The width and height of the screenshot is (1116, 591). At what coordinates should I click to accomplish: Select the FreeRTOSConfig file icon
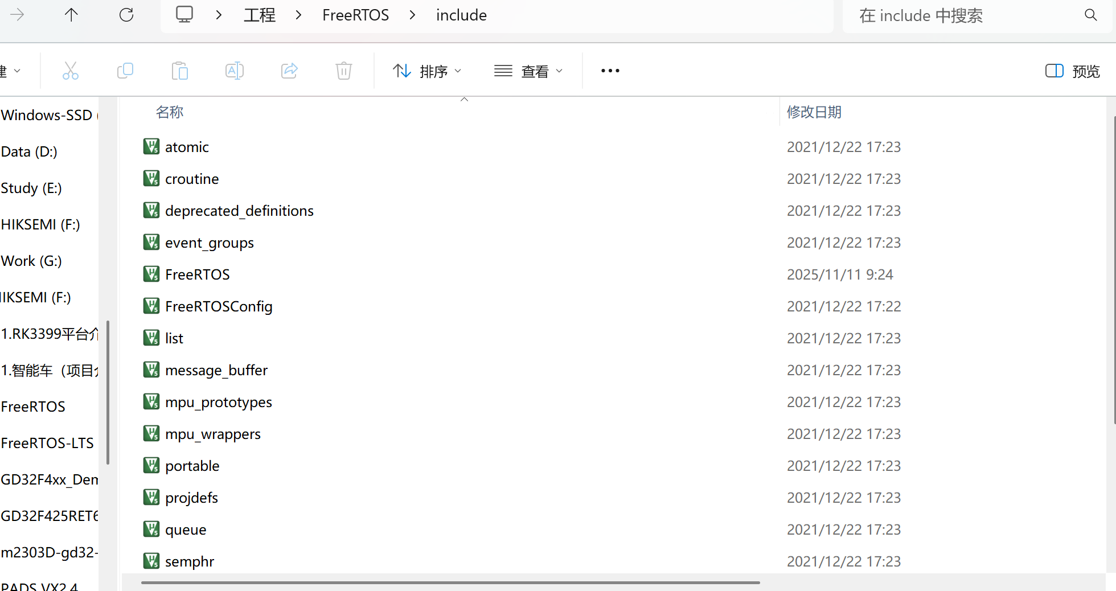pos(151,306)
